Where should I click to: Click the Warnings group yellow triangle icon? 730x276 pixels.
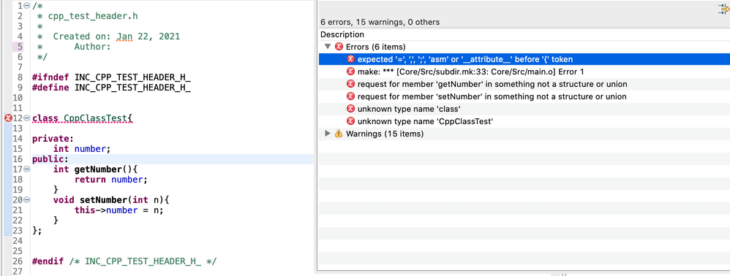339,134
